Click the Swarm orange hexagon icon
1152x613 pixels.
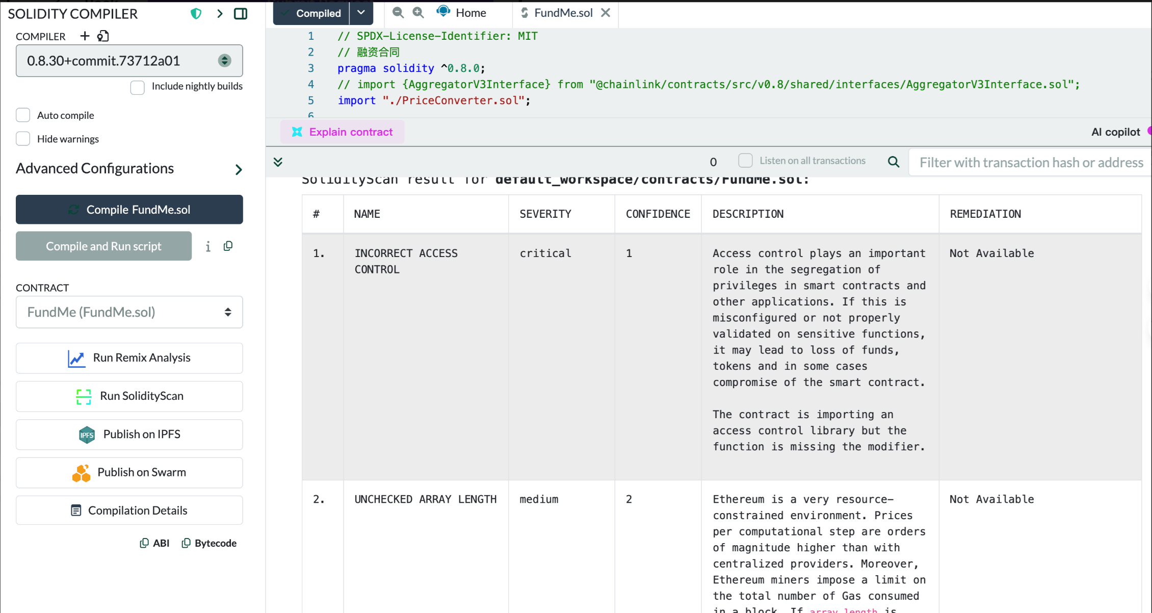81,473
